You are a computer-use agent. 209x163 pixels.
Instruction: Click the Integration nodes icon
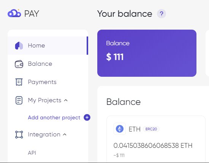(x=19, y=135)
